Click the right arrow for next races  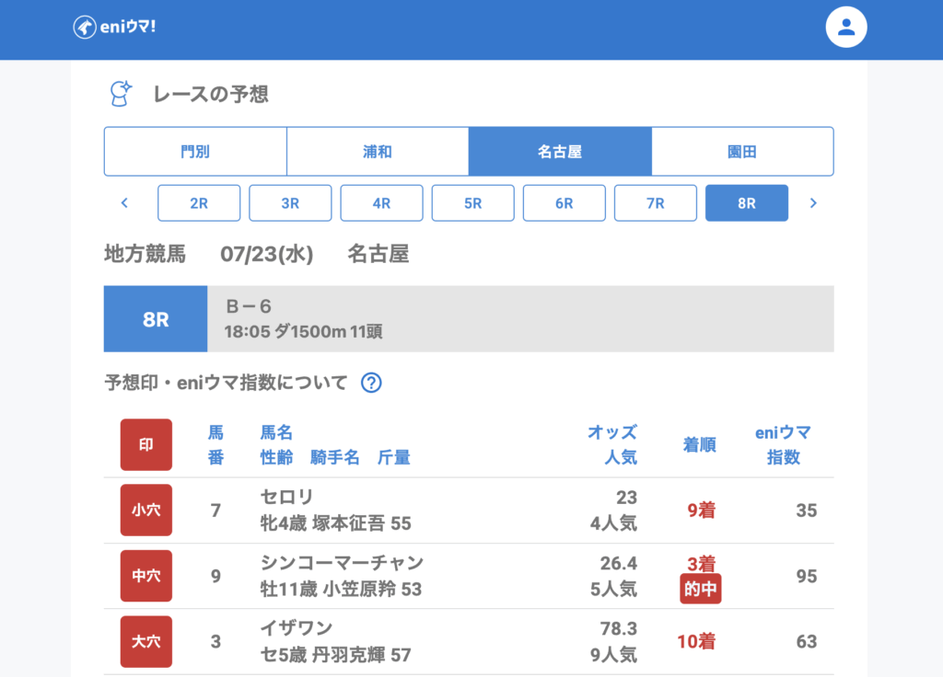click(x=812, y=203)
